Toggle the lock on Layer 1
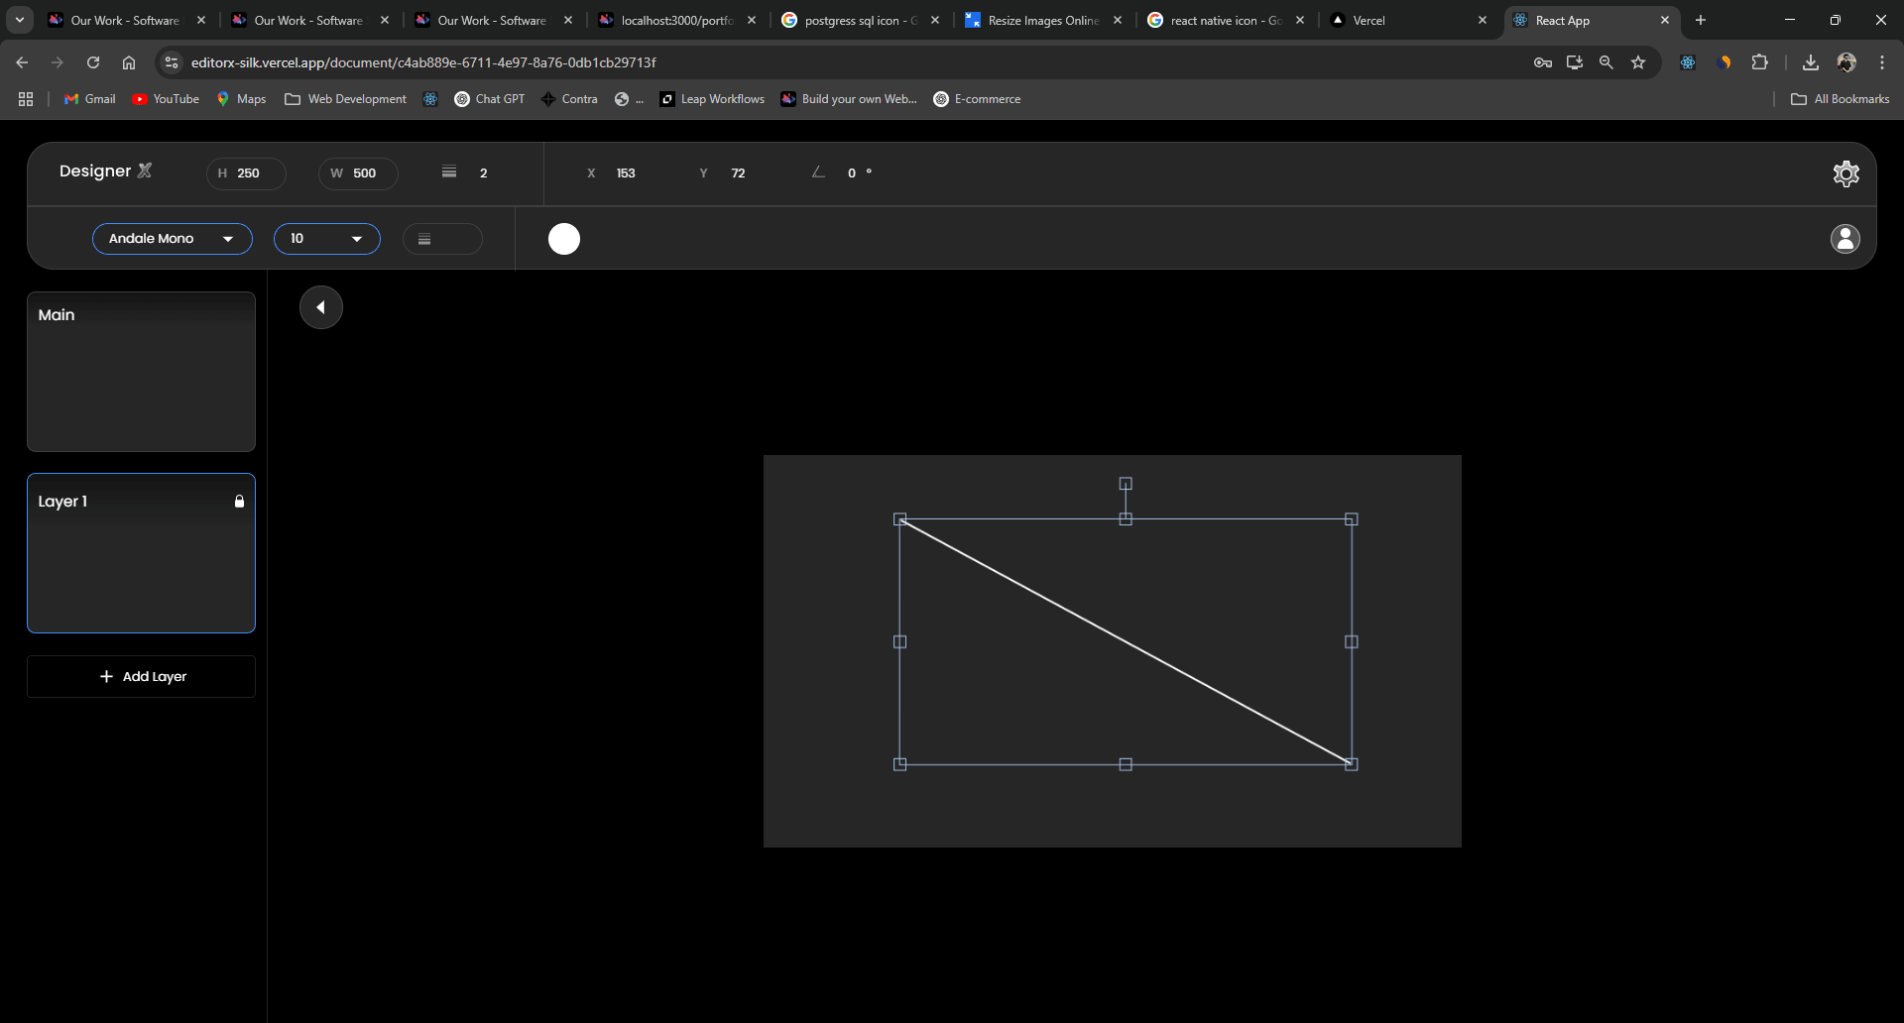The image size is (1904, 1023). click(239, 502)
